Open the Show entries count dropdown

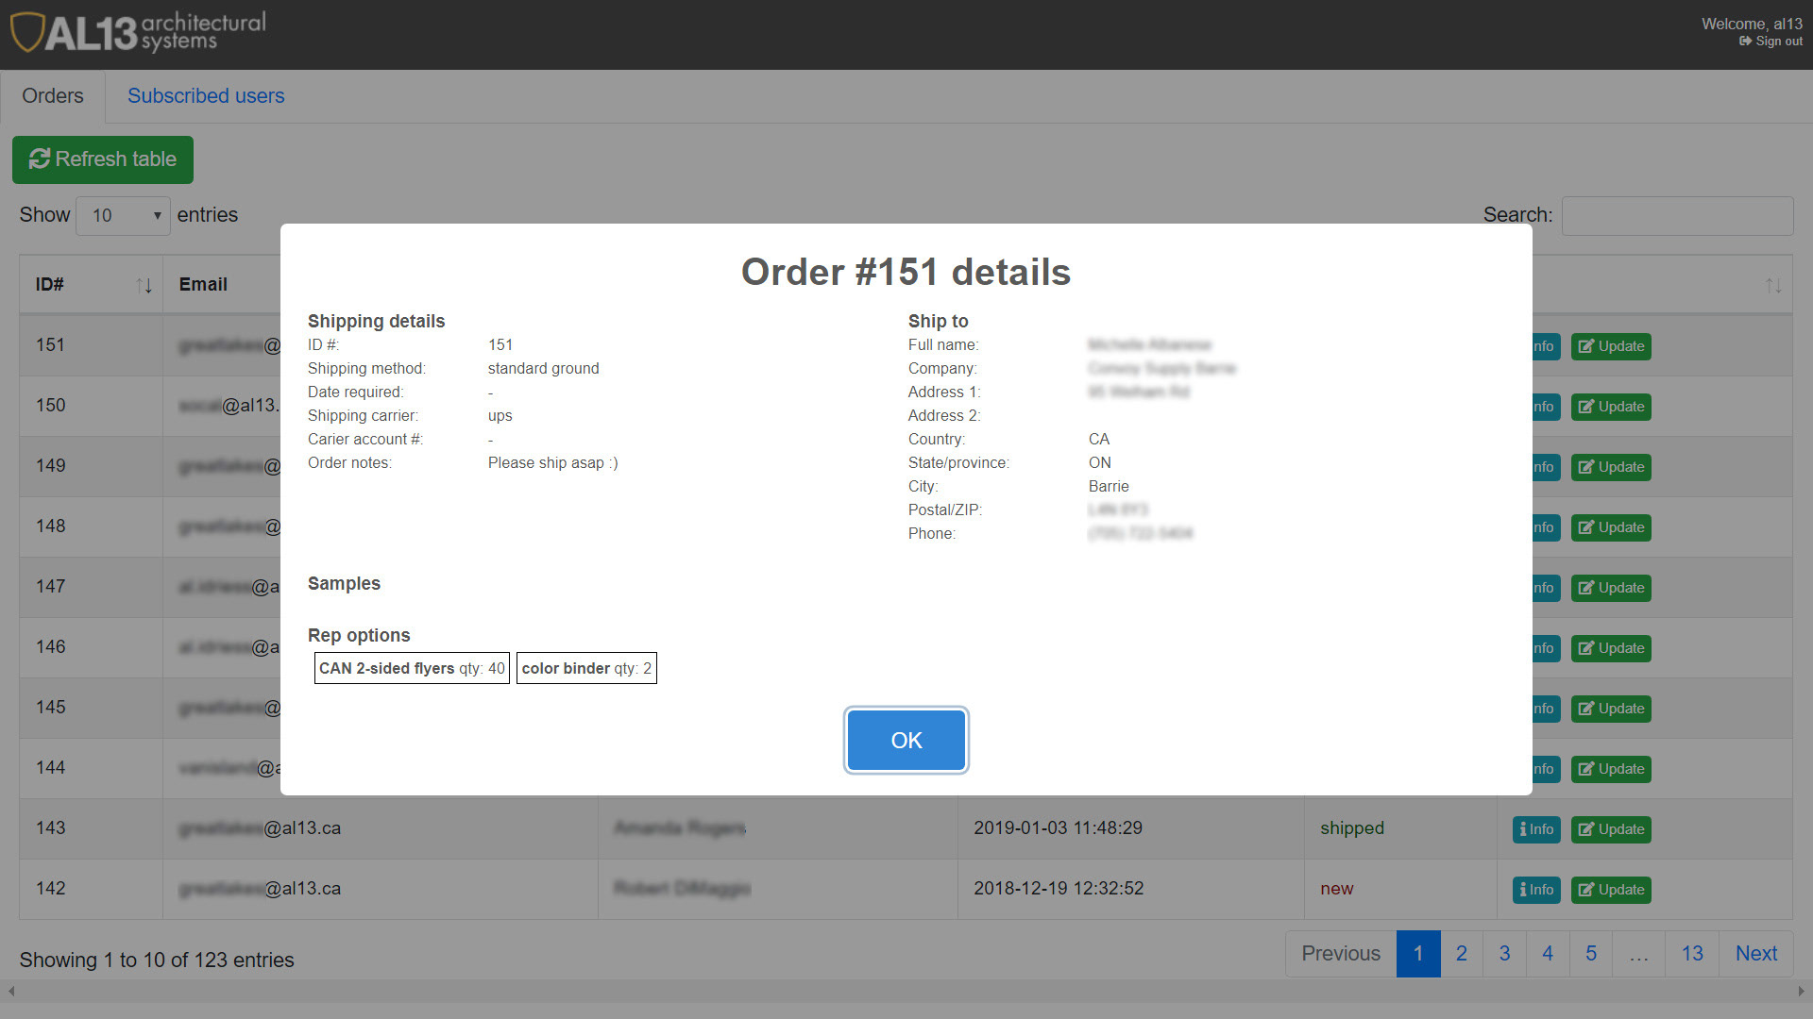[x=124, y=216]
